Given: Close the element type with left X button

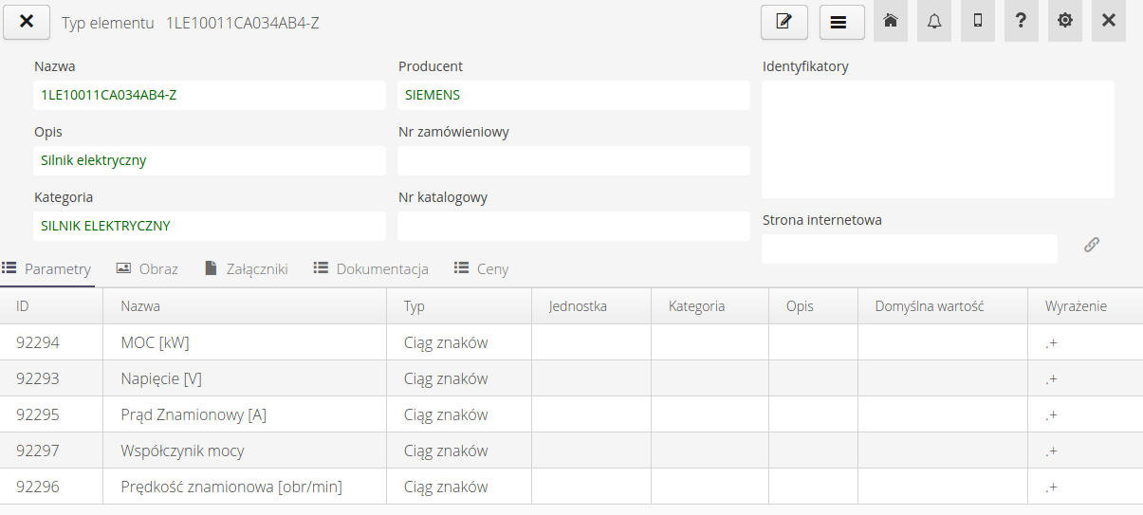Looking at the screenshot, I should pyautogui.click(x=27, y=22).
